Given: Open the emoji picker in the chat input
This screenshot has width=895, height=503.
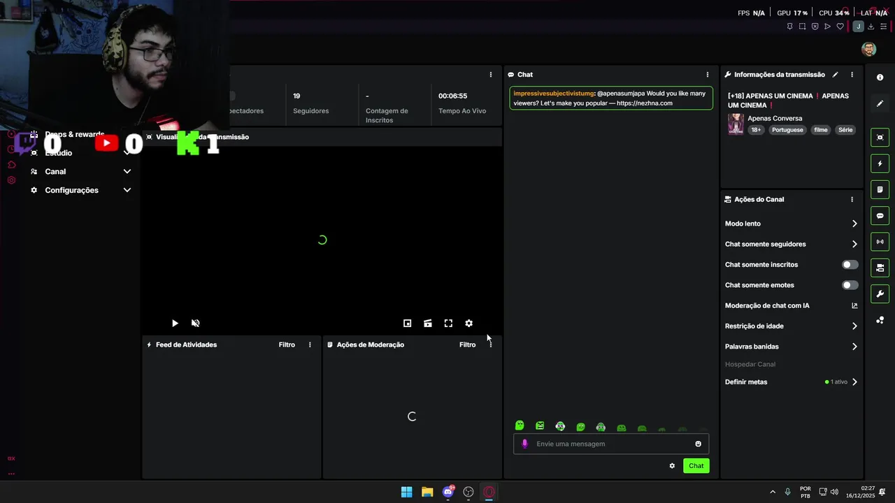Looking at the screenshot, I should tap(698, 444).
